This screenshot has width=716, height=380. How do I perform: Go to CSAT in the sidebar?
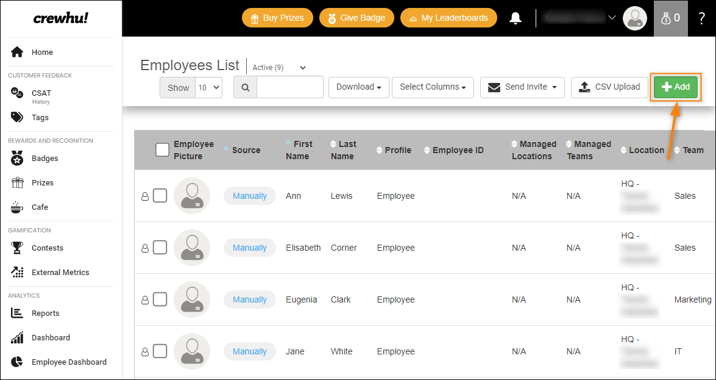point(41,93)
